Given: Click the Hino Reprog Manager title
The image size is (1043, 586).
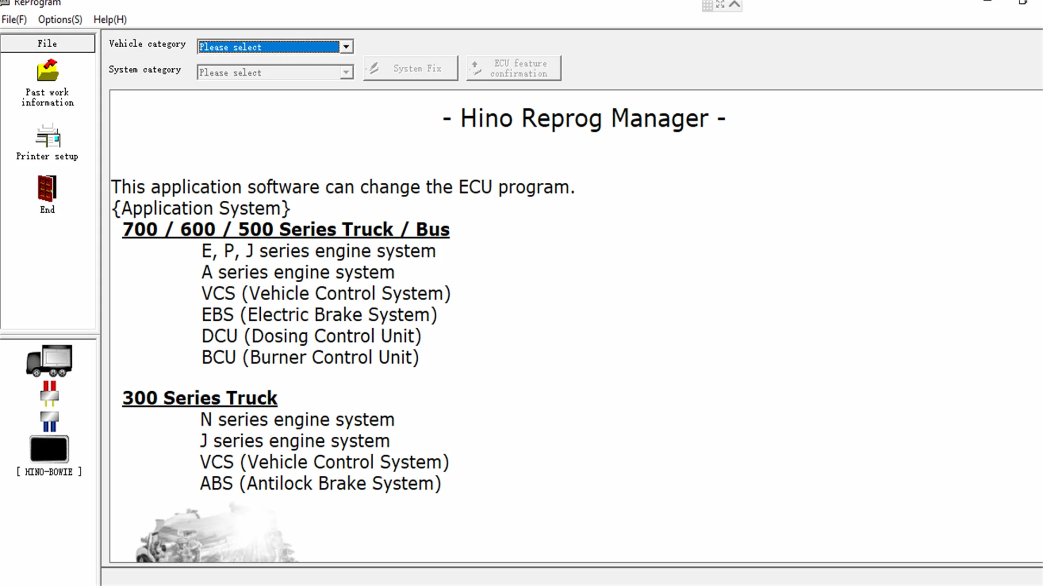Looking at the screenshot, I should tap(584, 118).
